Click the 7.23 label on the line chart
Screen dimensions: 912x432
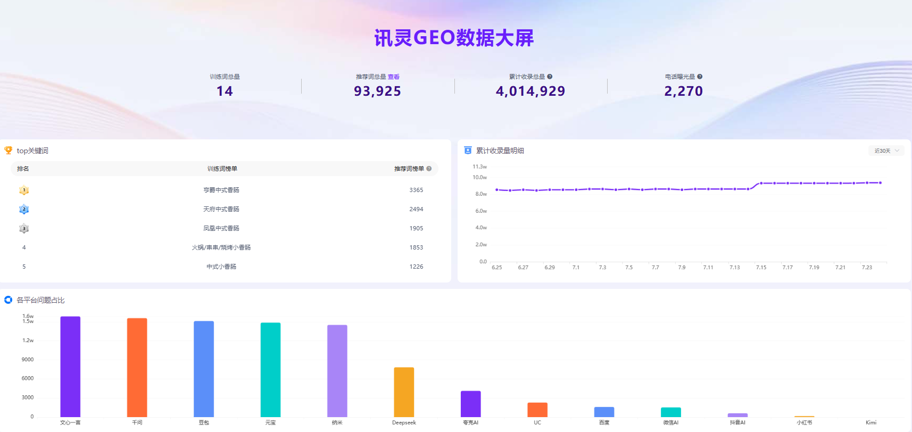867,268
